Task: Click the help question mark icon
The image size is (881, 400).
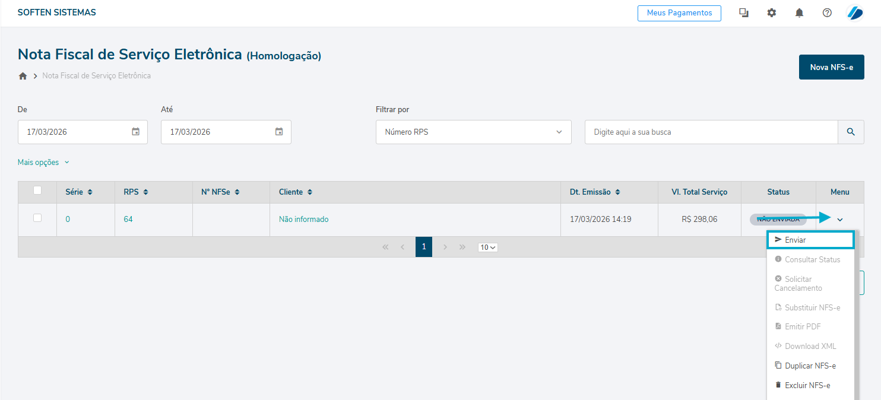Action: click(x=827, y=13)
